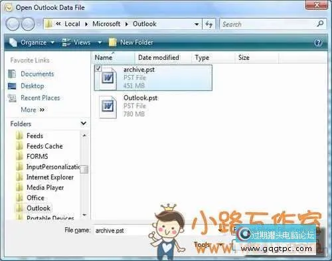Click the New Folder icon
Screen dimensions: 332x261
click(113, 43)
